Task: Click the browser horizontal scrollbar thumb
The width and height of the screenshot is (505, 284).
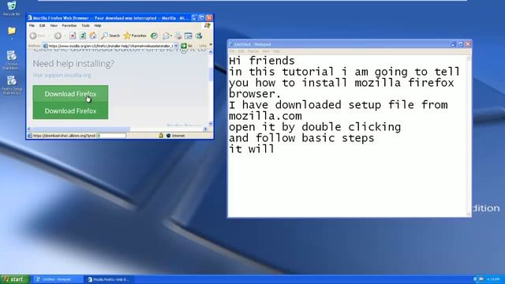Action: coord(81,129)
